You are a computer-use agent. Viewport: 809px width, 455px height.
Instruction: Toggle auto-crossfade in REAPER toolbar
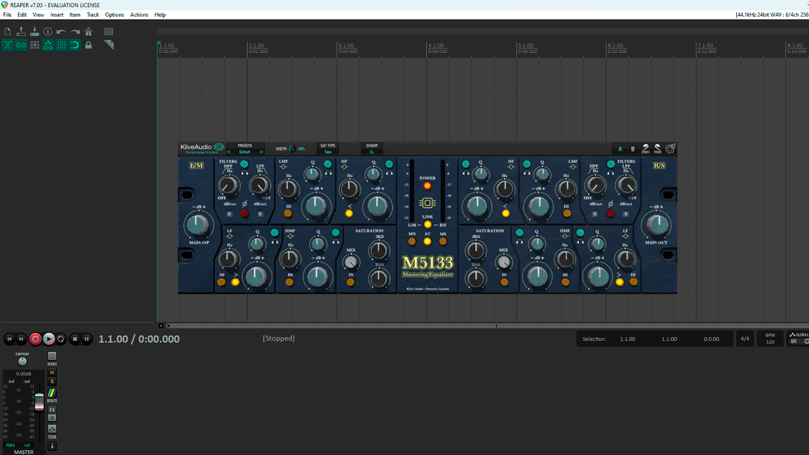[8, 45]
